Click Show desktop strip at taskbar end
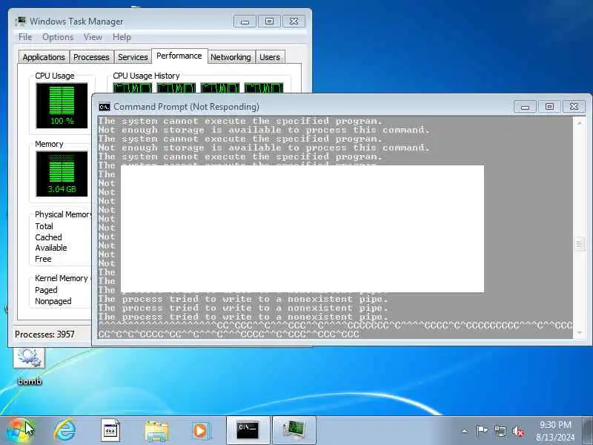 point(587,430)
